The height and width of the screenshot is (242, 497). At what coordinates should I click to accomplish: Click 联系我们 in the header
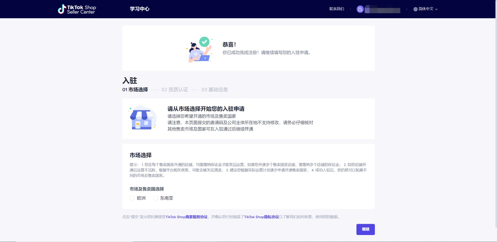pos(337,9)
